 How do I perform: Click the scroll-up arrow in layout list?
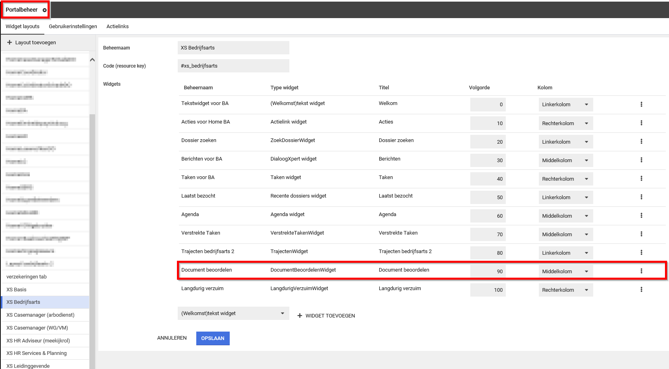pos(92,60)
